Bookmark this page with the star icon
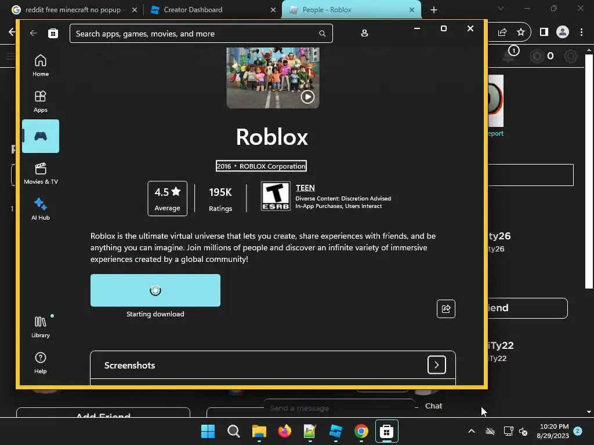 521,32
